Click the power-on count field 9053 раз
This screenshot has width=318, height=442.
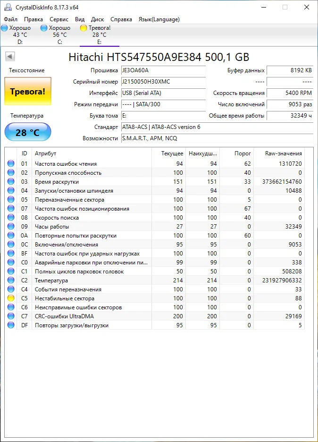[x=290, y=104]
